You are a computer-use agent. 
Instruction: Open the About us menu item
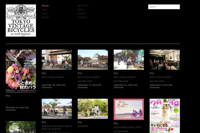83,6
